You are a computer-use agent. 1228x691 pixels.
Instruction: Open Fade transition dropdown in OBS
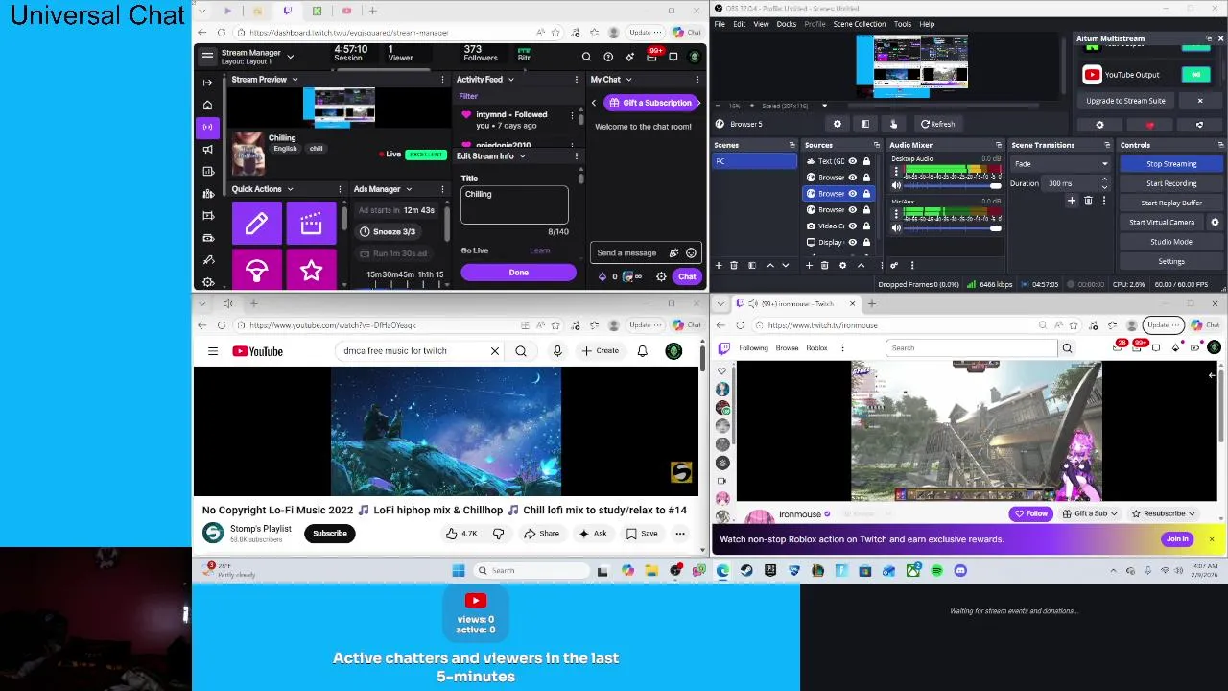[x=1061, y=164]
